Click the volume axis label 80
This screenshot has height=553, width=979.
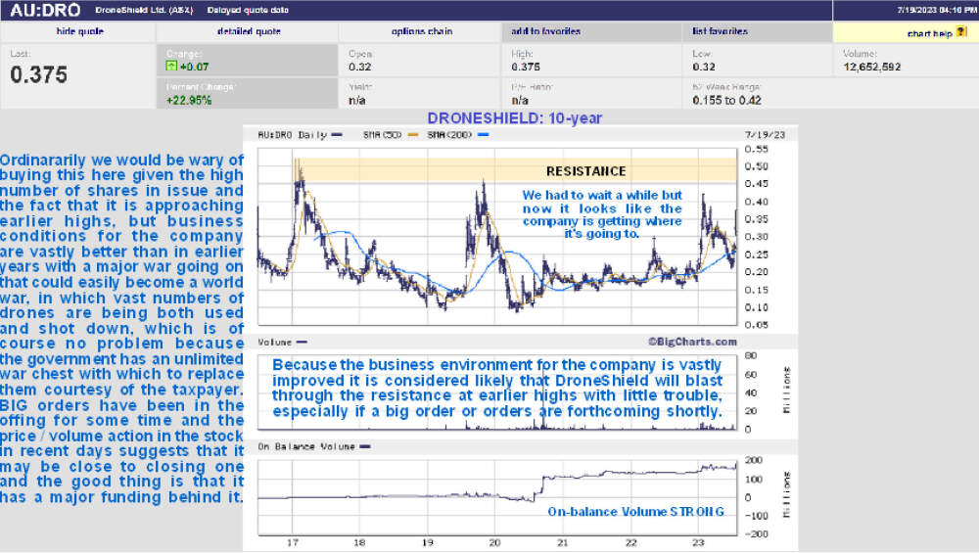pos(751,355)
